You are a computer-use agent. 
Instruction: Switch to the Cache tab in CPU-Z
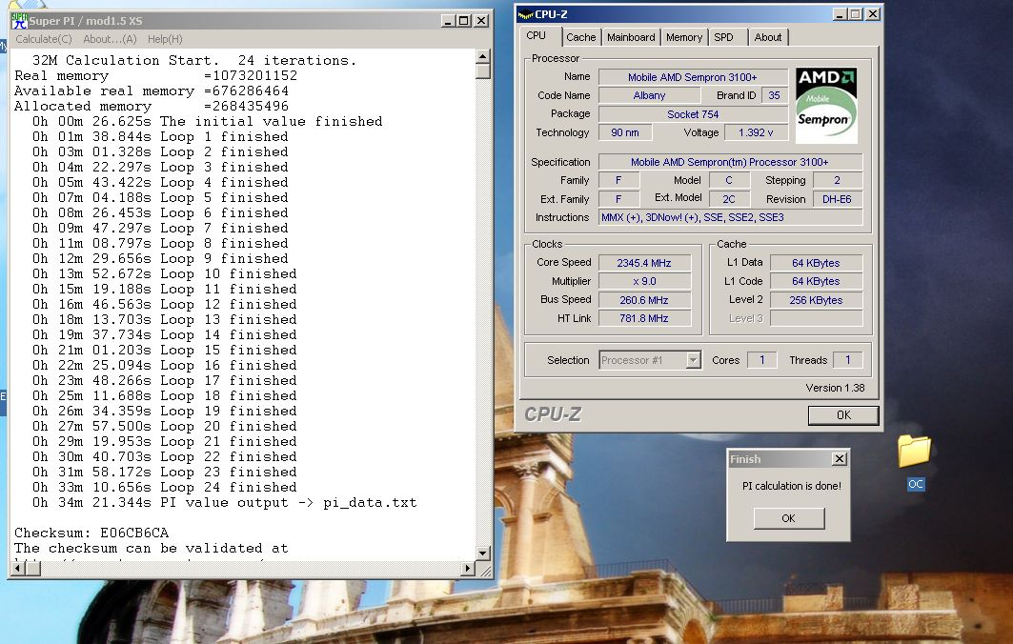pos(580,37)
